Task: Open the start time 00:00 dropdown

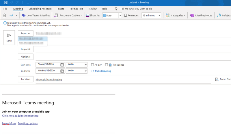Action: (85, 65)
